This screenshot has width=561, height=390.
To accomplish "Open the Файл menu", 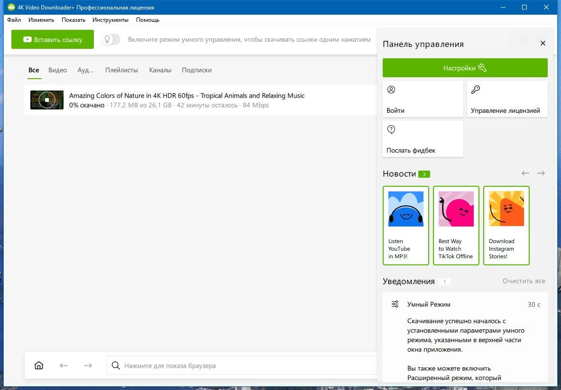I will pos(14,20).
